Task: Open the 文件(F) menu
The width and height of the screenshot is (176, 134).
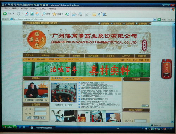Action: [6, 8]
